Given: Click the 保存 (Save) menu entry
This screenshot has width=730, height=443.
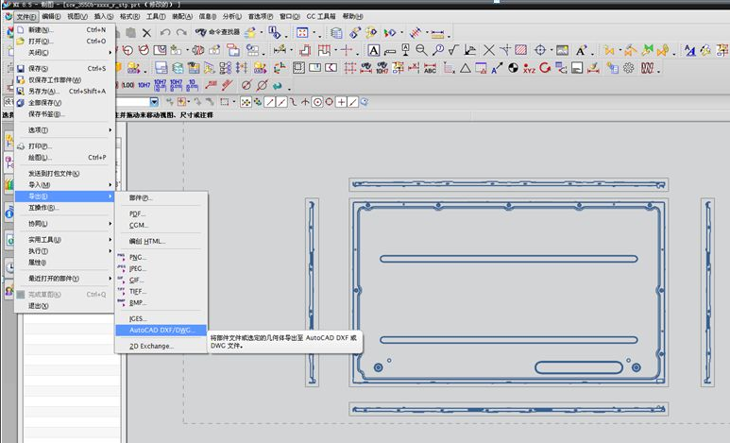Looking at the screenshot, I should (39, 68).
